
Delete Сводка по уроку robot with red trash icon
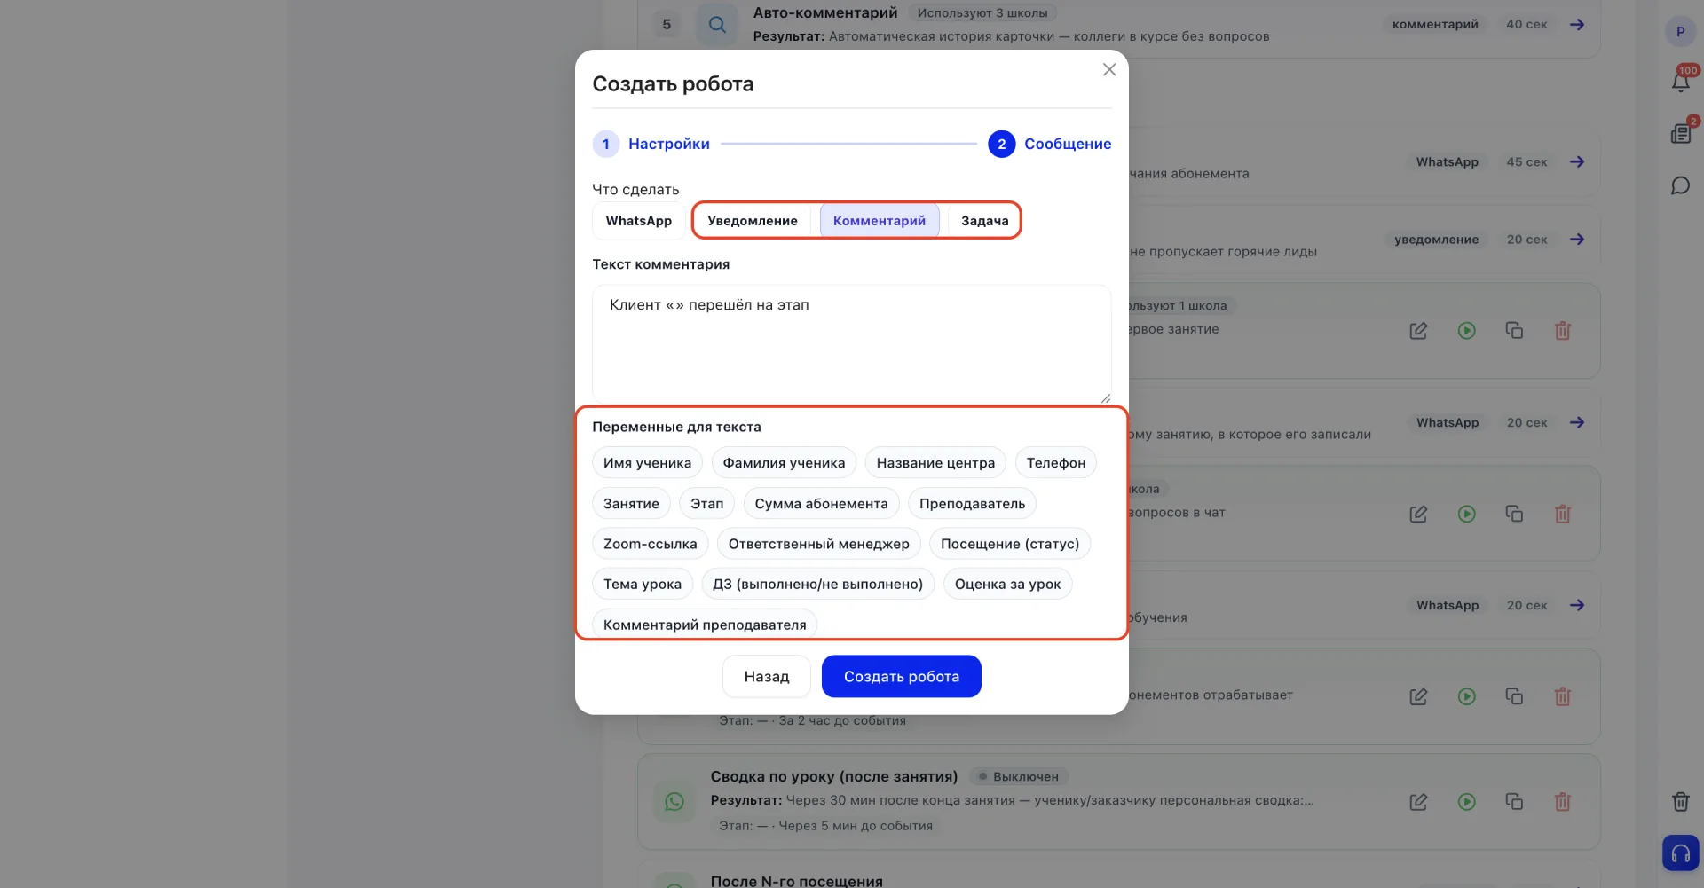click(1563, 802)
